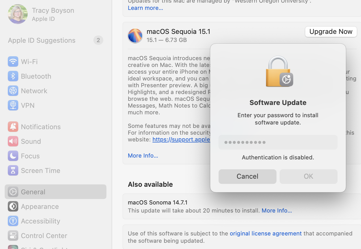The image size is (361, 249).
Task: Open Sound settings
Action: pos(56,141)
